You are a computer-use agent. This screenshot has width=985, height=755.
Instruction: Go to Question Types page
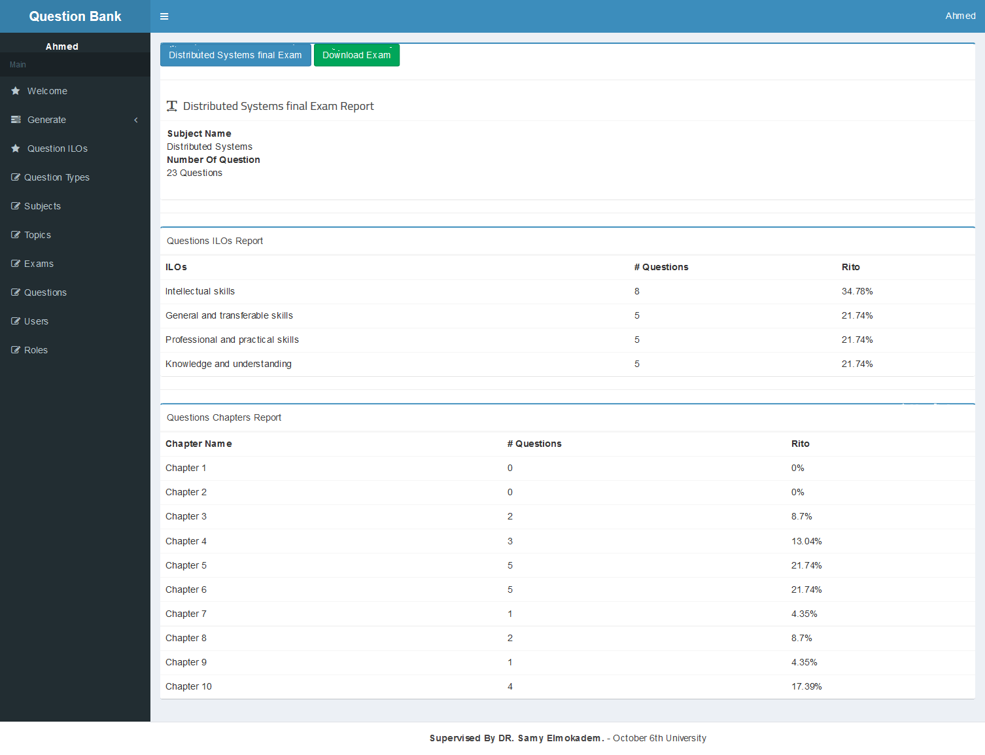(x=75, y=177)
